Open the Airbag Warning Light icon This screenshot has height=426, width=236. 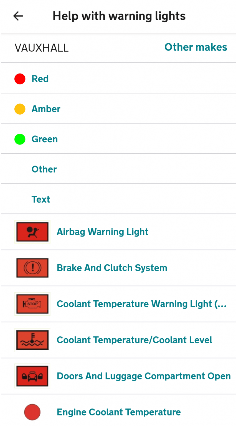pyautogui.click(x=32, y=232)
